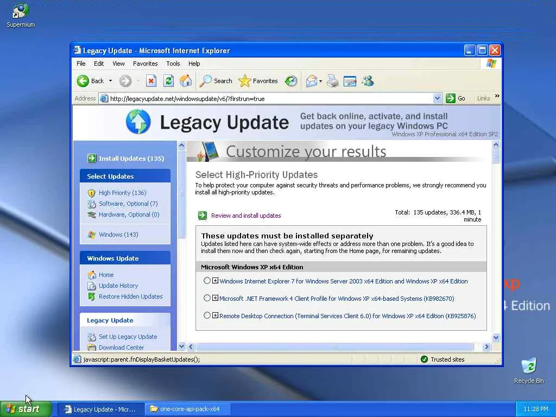Open the Recycle Bin desktop icon
The height and width of the screenshot is (417, 556).
[x=529, y=371]
